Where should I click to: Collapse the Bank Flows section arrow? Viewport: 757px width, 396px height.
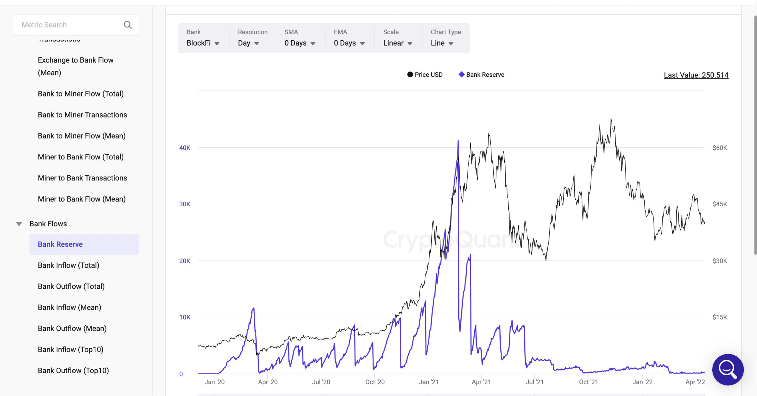tap(19, 224)
